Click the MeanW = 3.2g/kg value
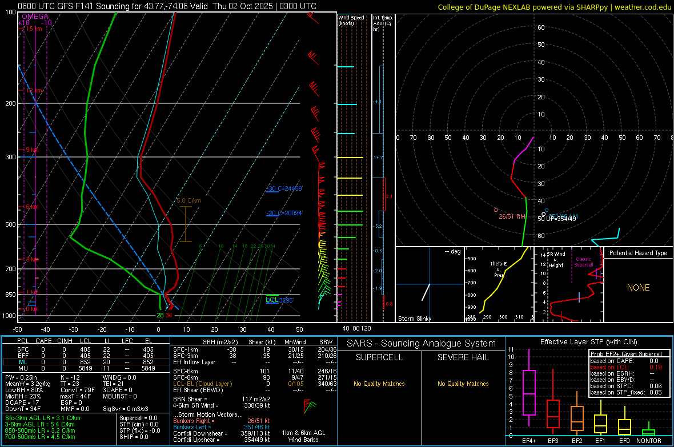 tap(27, 384)
